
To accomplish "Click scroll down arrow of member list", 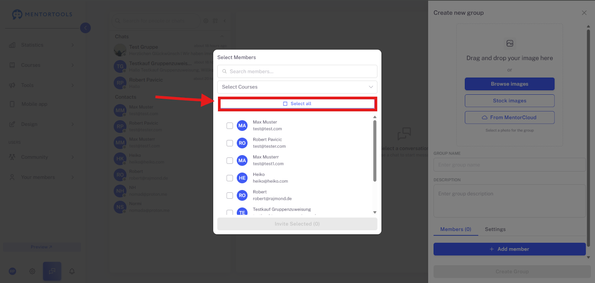I will tap(375, 212).
